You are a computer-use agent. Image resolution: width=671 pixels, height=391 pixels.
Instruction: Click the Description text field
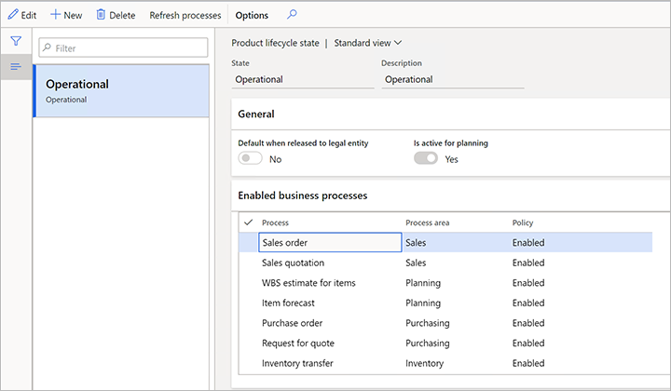(452, 80)
